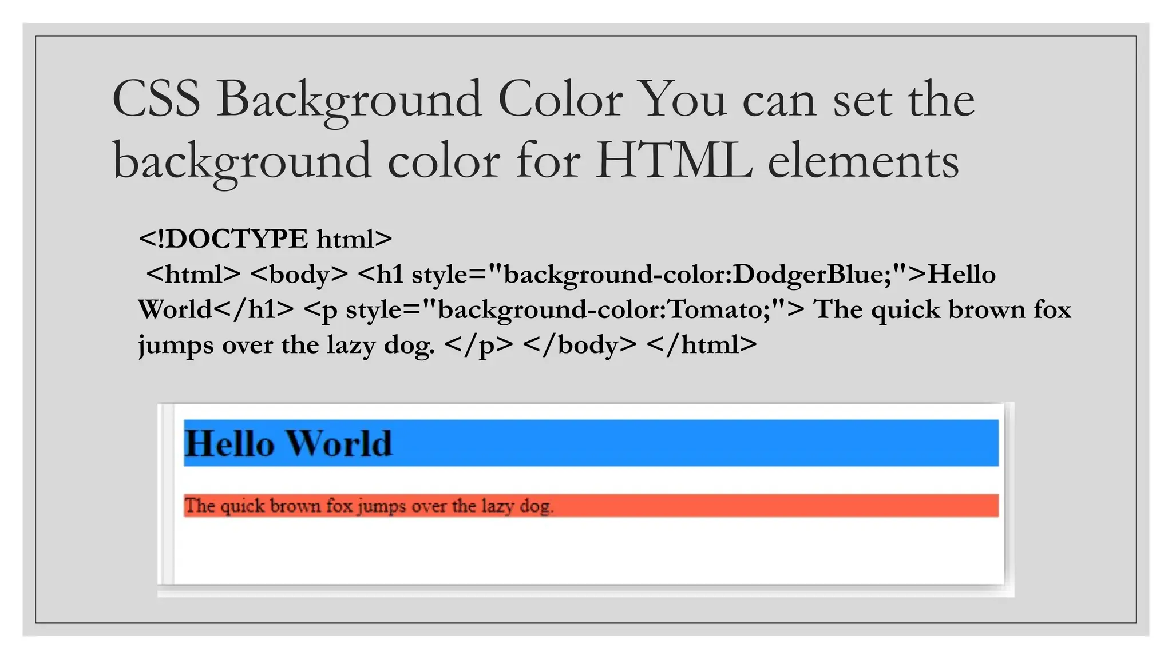Click the '</p> </body> </html>' closing tags

(600, 345)
